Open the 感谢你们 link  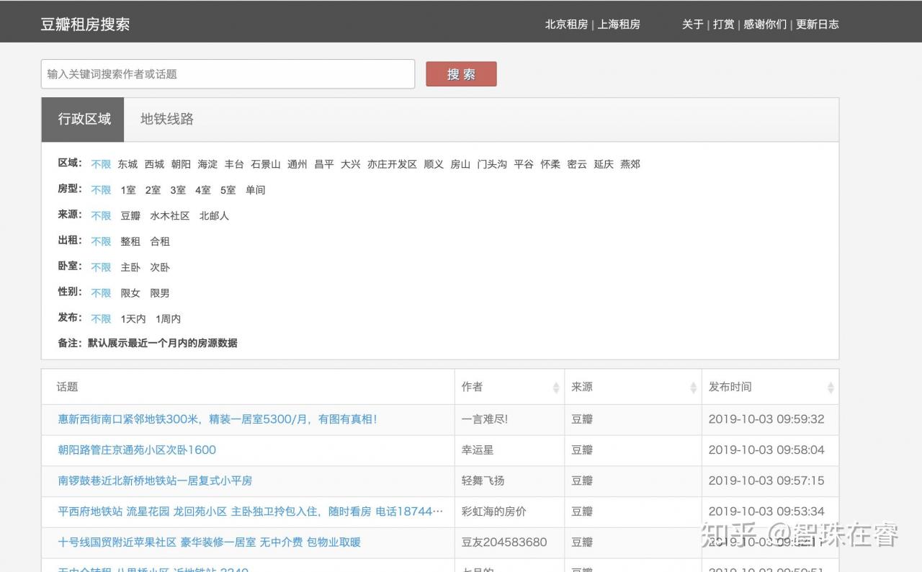(765, 24)
